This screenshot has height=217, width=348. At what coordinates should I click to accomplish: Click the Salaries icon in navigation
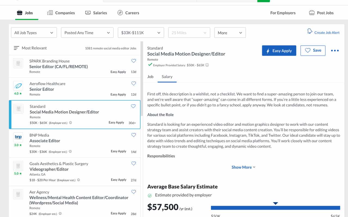pos(88,12)
